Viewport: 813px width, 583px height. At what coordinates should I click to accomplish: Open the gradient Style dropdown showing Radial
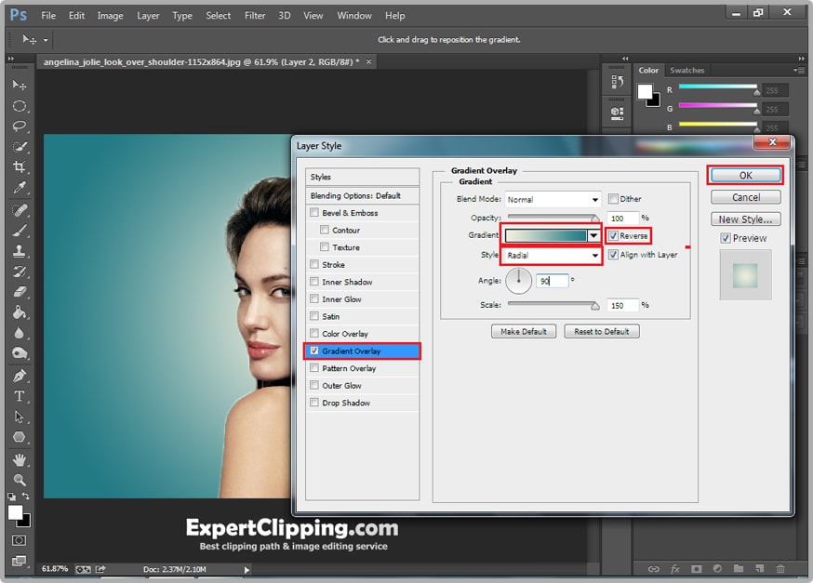(551, 255)
